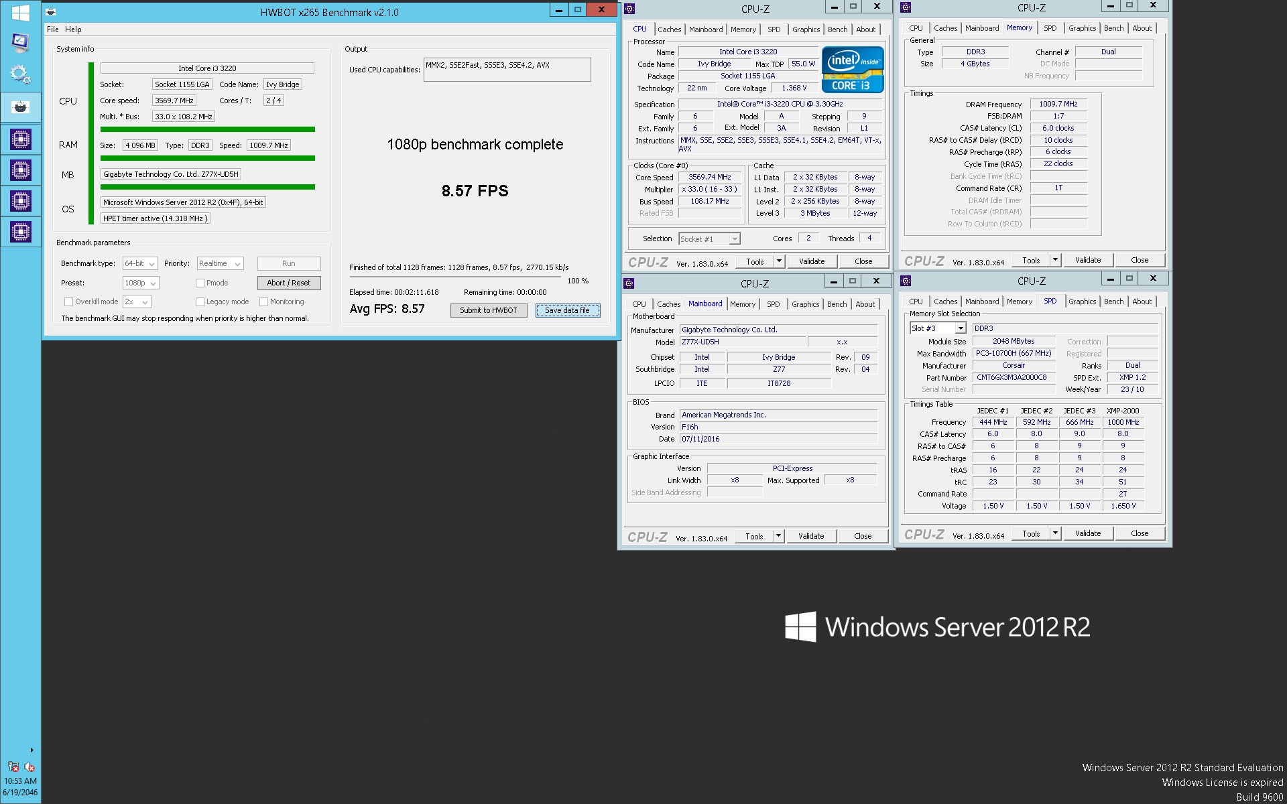Open the Selection Socket #1 dropdown
The image size is (1287, 804).
click(x=709, y=239)
